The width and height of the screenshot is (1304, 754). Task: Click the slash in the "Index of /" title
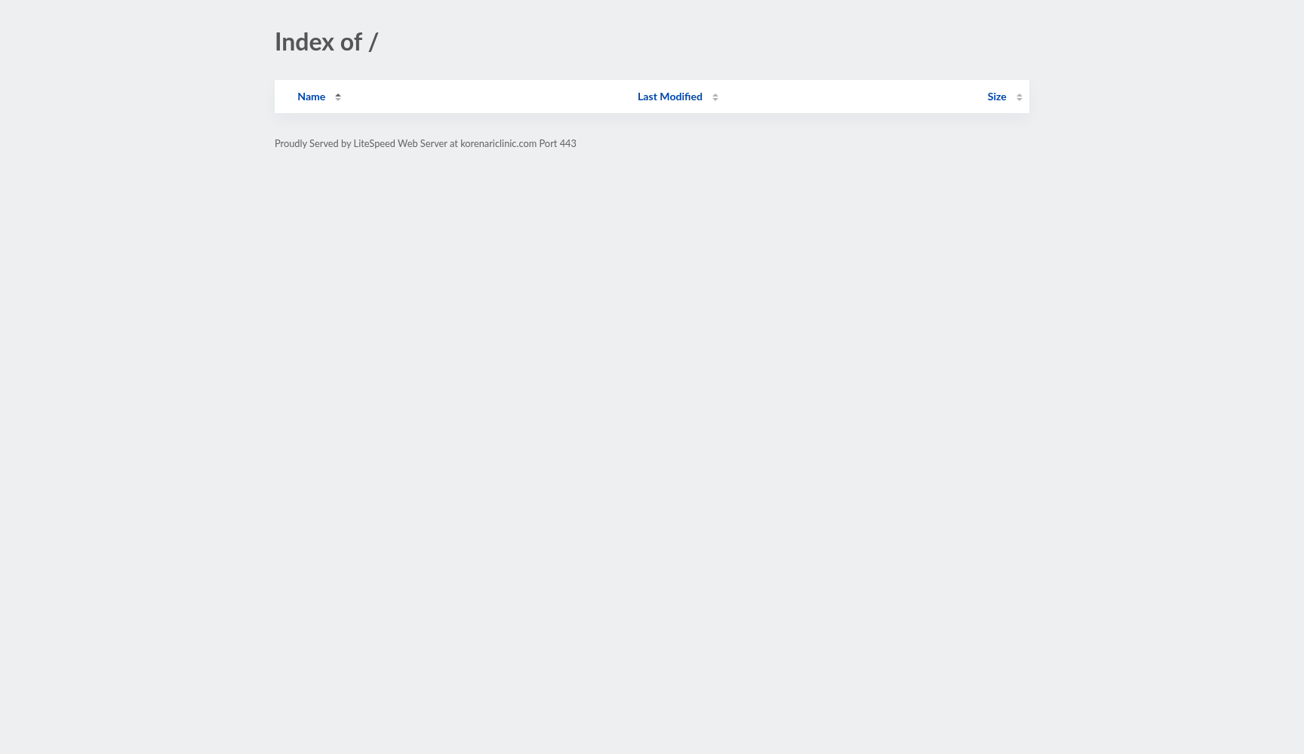click(x=373, y=42)
